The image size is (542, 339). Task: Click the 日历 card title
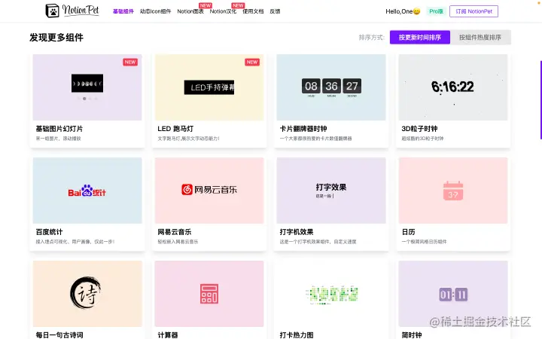coord(408,232)
